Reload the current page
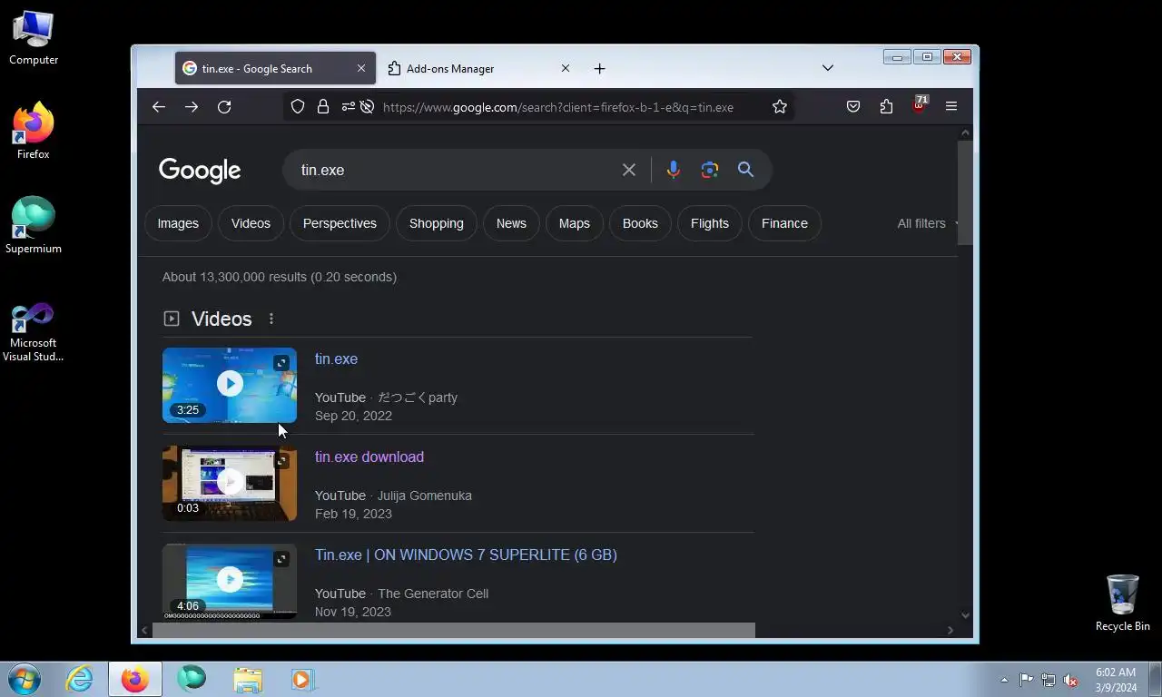This screenshot has width=1162, height=697. [x=224, y=107]
